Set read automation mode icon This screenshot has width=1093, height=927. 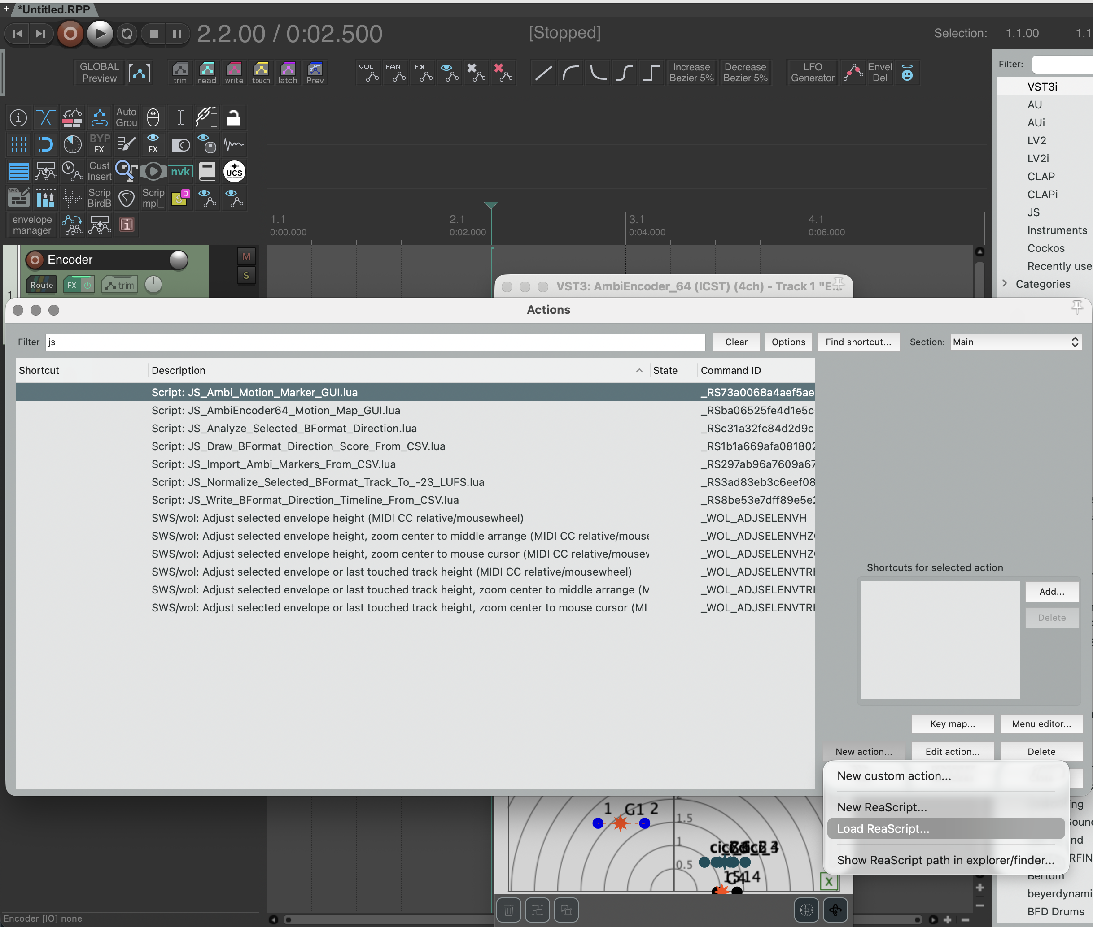point(207,73)
